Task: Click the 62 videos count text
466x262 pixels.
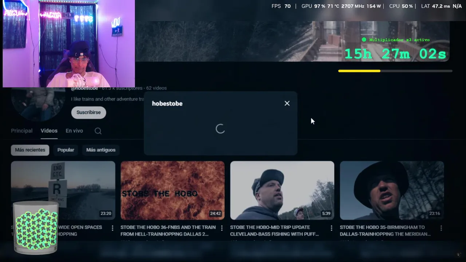Action: point(157,88)
